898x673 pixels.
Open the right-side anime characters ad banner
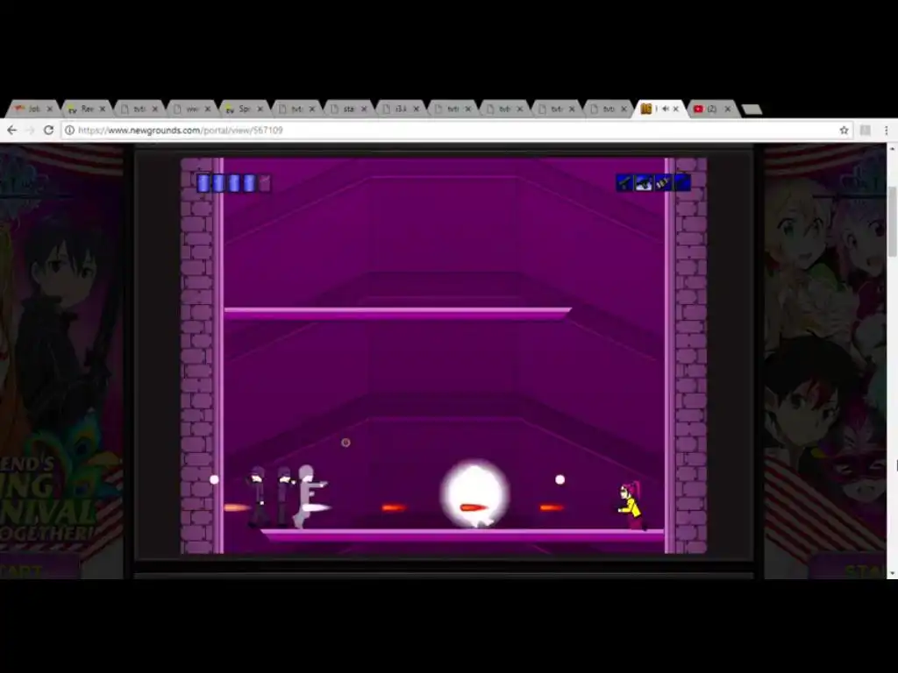point(825,362)
